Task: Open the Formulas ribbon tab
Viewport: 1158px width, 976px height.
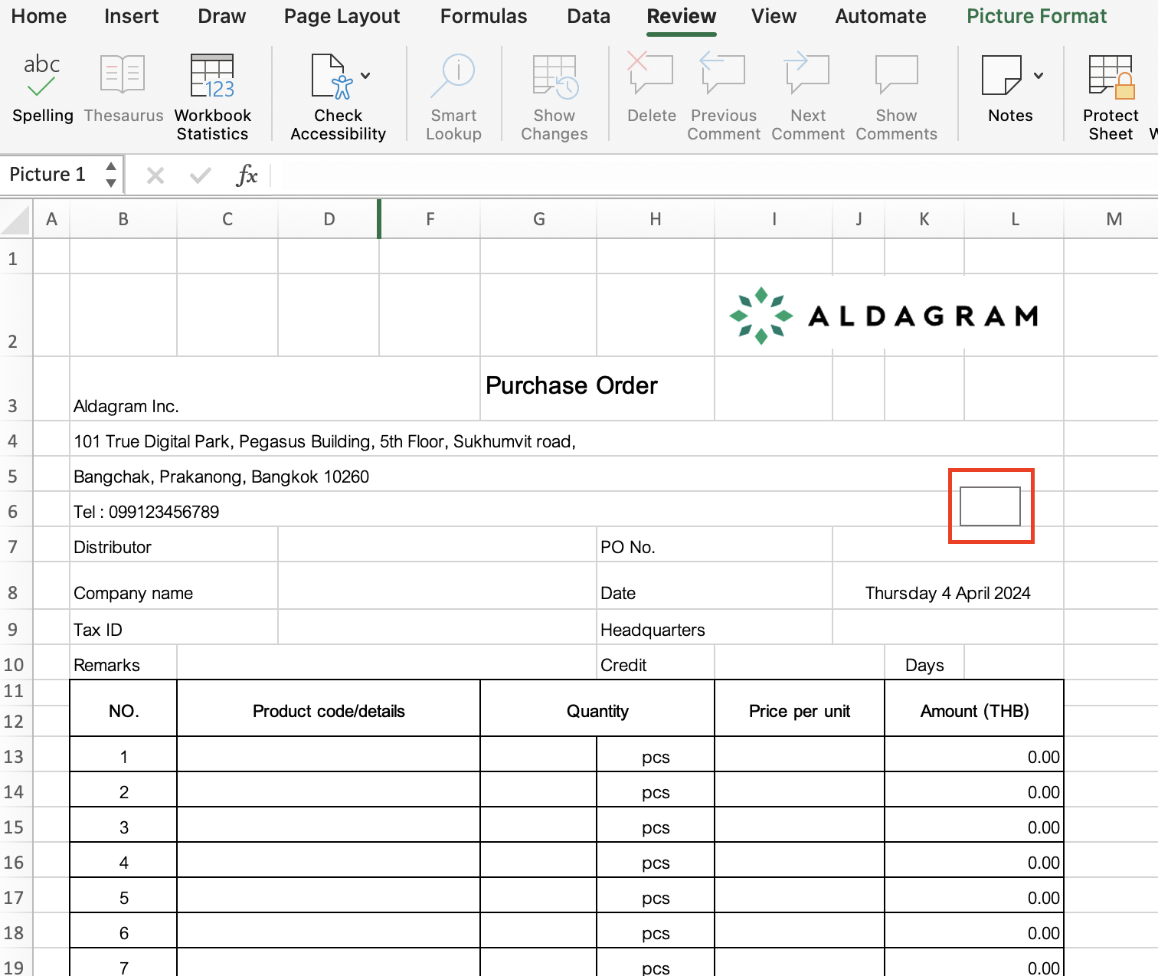Action: (483, 15)
